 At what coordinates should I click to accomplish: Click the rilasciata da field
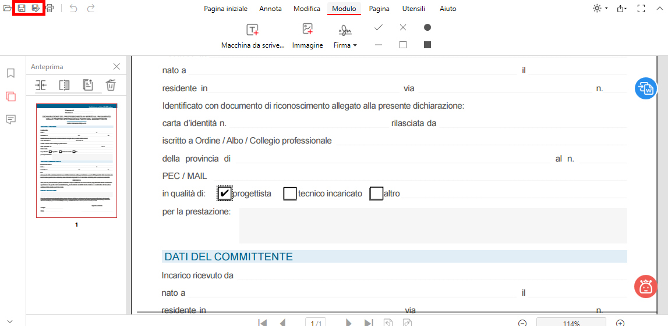point(533,123)
